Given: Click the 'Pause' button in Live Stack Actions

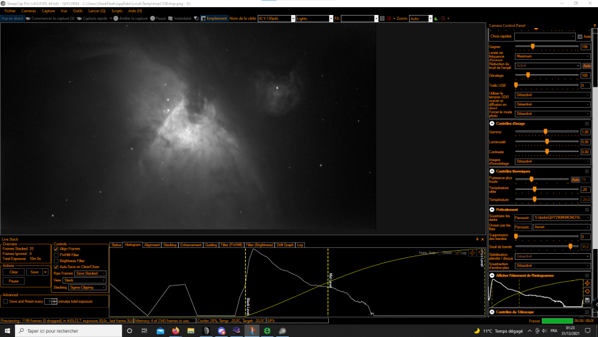Looking at the screenshot, I should pos(14,281).
